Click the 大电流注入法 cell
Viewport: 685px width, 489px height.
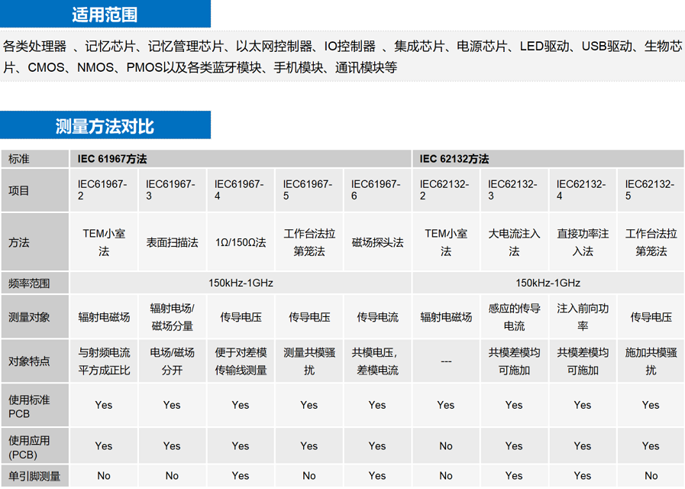[x=514, y=241]
